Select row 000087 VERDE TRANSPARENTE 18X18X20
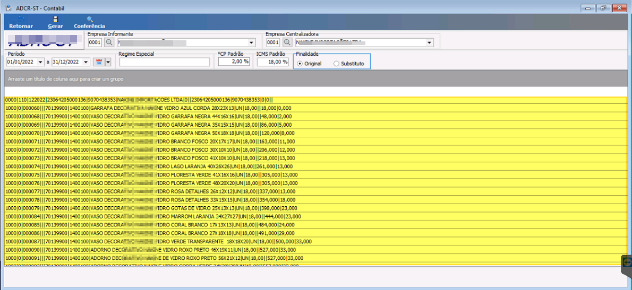Viewport: 632px width, 290px height. 315,241
